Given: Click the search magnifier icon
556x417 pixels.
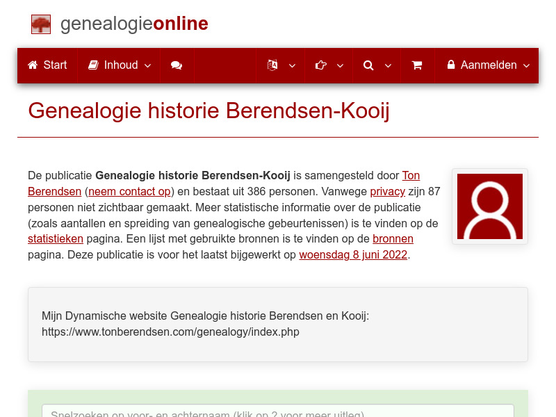Looking at the screenshot, I should pos(368,65).
